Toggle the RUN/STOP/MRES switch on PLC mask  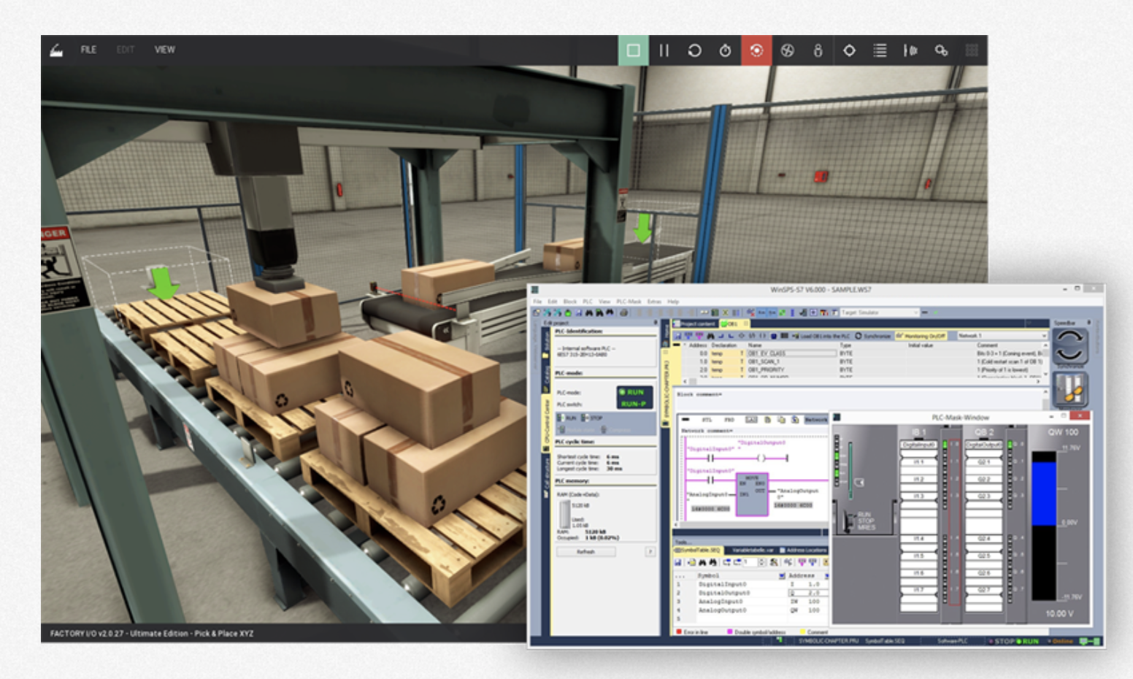(848, 521)
